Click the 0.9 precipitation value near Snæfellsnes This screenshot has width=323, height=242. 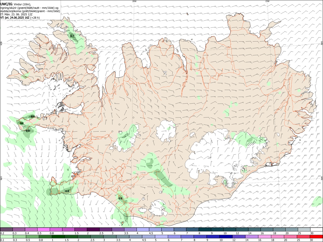[x=33, y=116]
